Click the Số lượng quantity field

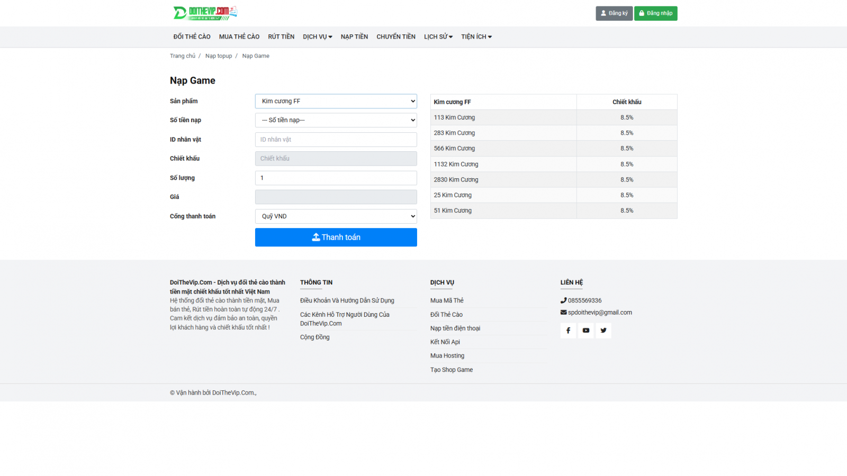tap(336, 178)
